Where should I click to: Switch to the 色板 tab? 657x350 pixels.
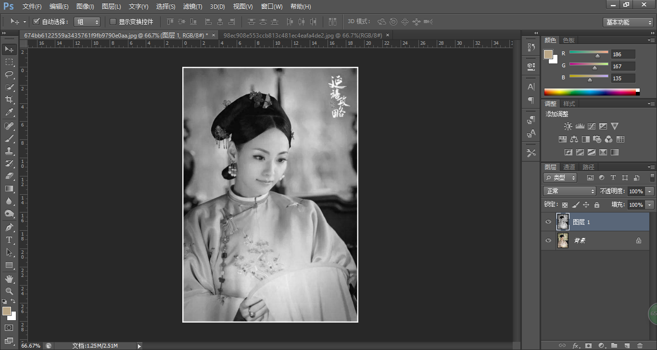[569, 40]
